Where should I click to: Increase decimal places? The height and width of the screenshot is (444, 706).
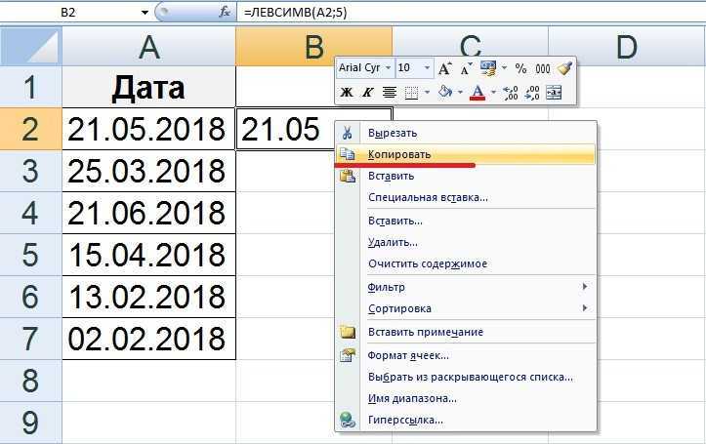510,93
